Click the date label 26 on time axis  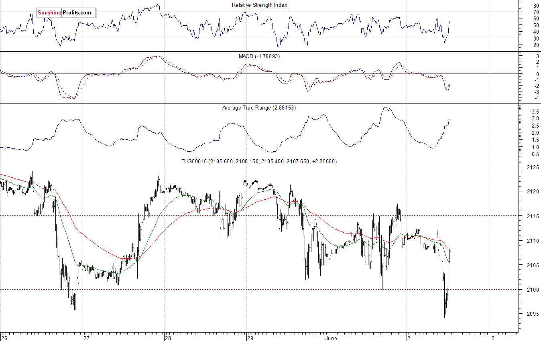coord(4,338)
